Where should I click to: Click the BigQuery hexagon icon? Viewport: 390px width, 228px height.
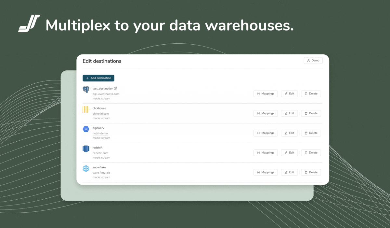pyautogui.click(x=86, y=129)
